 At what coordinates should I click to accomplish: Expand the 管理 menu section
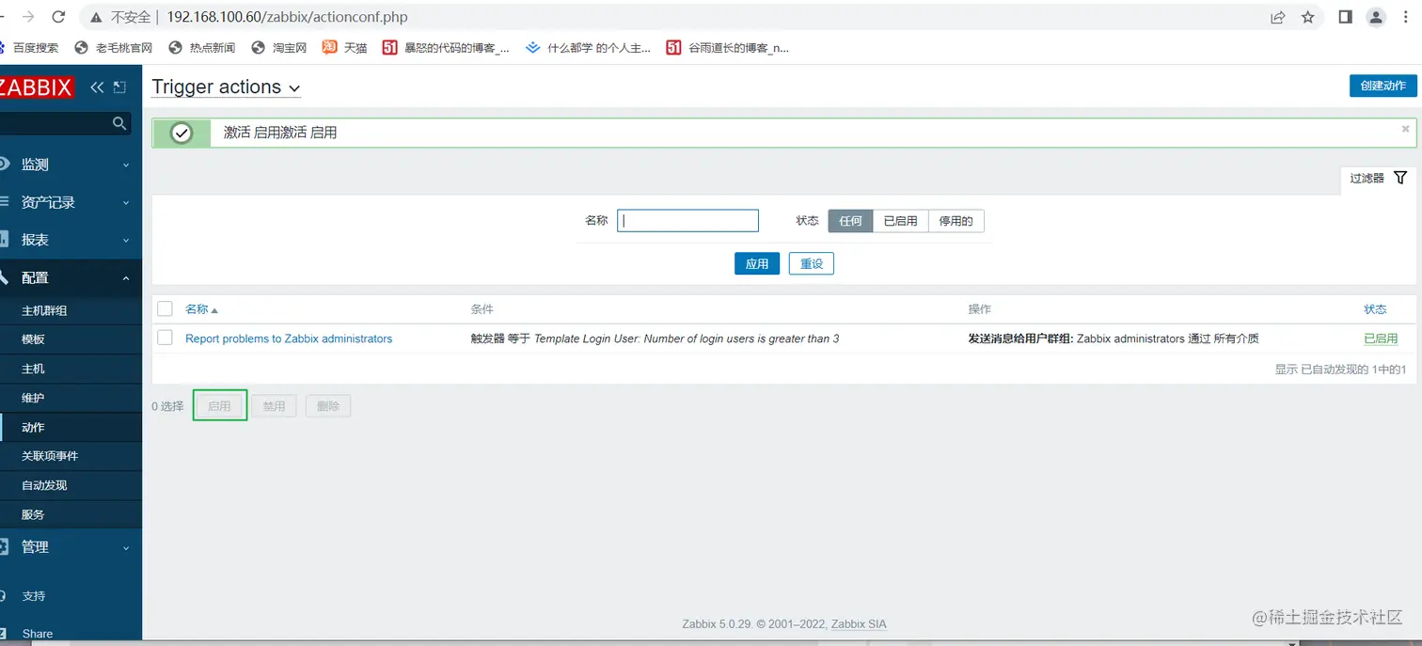pos(71,546)
